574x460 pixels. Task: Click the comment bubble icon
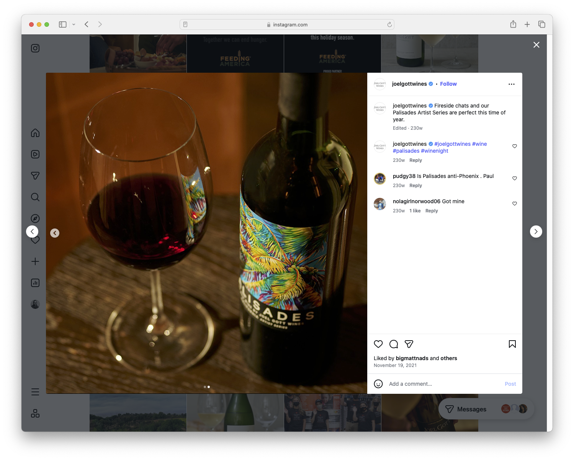(394, 344)
